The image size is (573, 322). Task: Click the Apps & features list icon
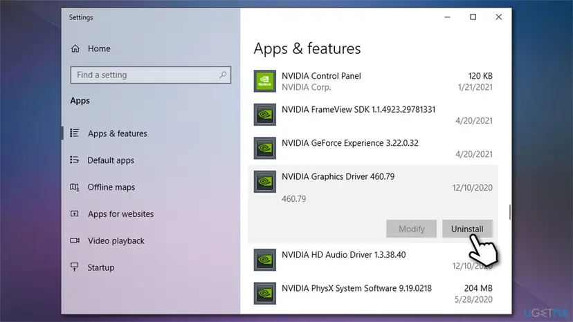(75, 133)
